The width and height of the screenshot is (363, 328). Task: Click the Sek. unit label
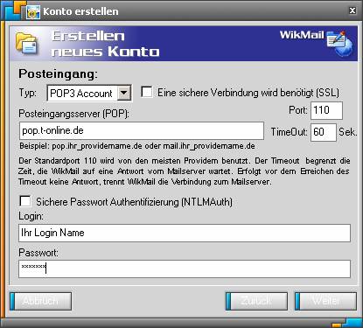click(x=347, y=132)
